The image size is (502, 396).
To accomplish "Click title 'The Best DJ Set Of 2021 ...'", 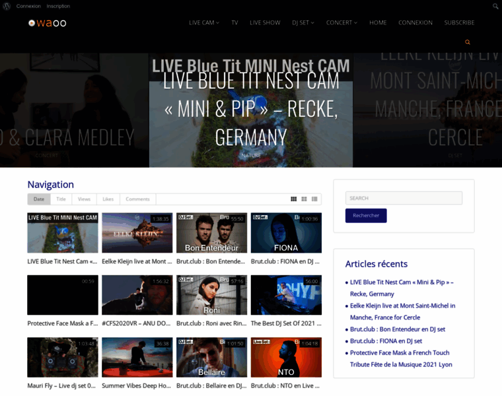I will [x=286, y=323].
